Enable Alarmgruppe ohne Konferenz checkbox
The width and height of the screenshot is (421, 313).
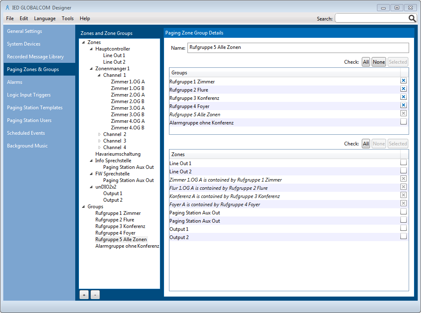click(x=403, y=122)
